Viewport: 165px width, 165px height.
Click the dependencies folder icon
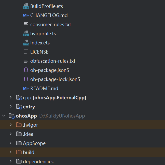click(19, 161)
